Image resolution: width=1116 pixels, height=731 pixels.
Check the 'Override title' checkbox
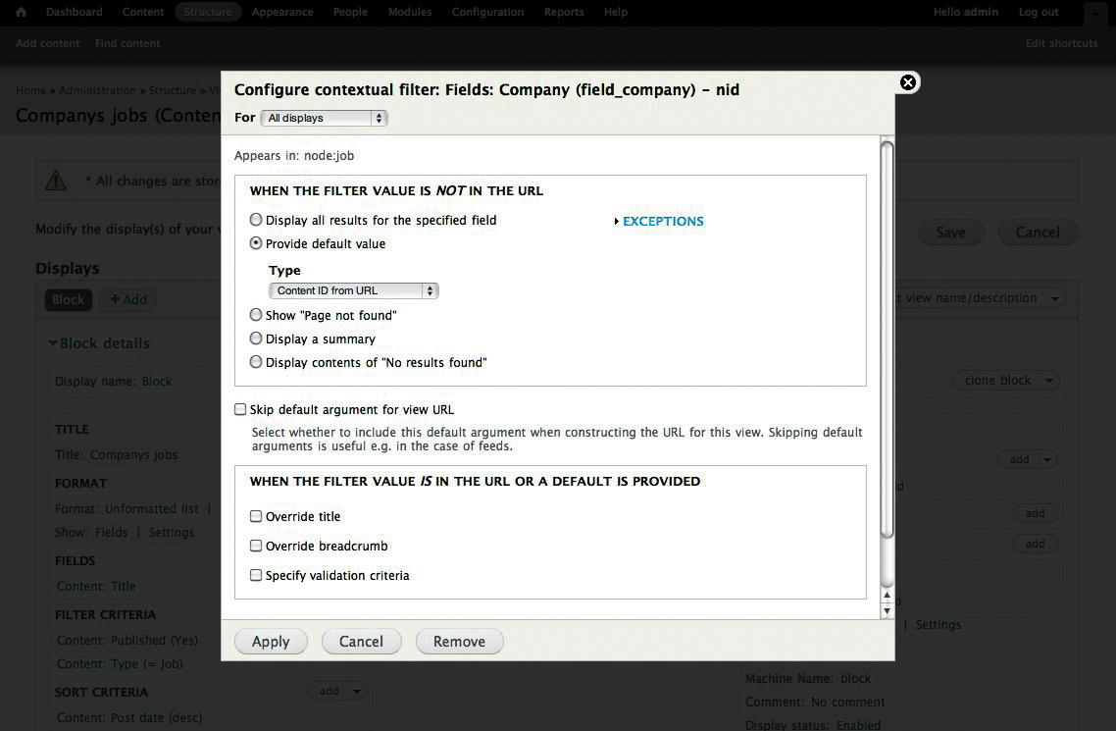[256, 516]
